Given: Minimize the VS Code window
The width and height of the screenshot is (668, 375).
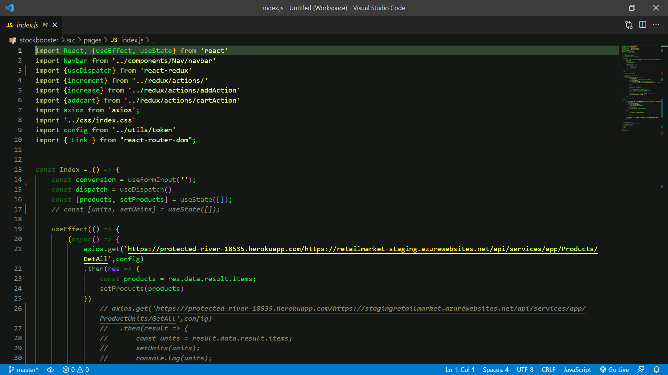Looking at the screenshot, I should pyautogui.click(x=608, y=8).
